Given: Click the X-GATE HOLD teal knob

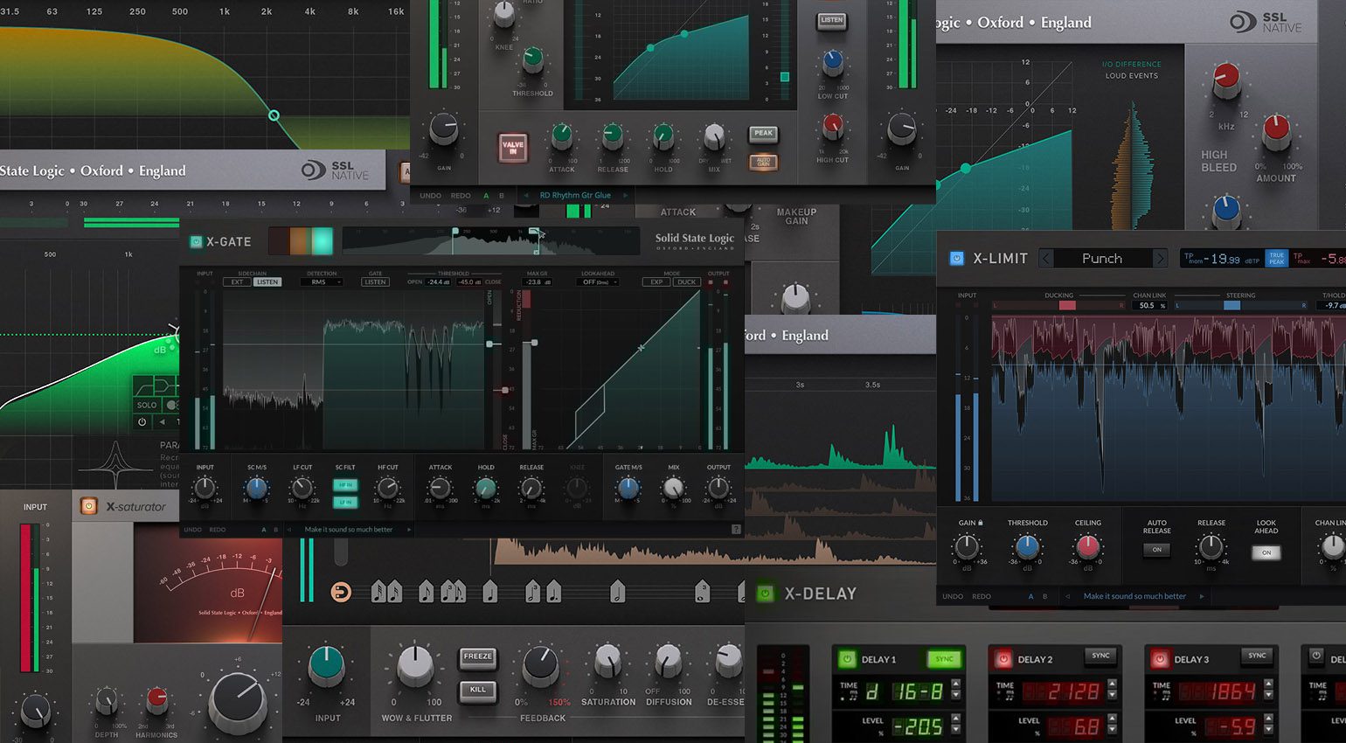Looking at the screenshot, I should 486,489.
